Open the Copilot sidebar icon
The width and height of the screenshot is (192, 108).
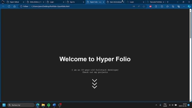189,6
